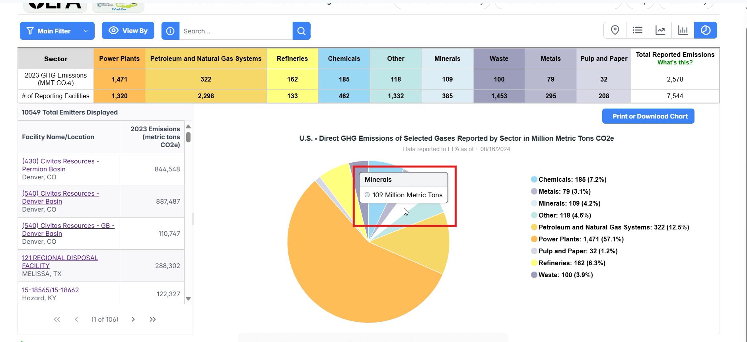The image size is (747, 342).
Task: Toggle Power Plants series in legend
Action: [x=578, y=239]
